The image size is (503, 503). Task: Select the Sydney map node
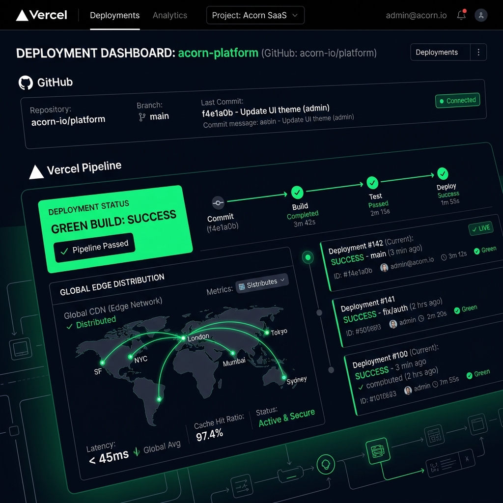284,378
